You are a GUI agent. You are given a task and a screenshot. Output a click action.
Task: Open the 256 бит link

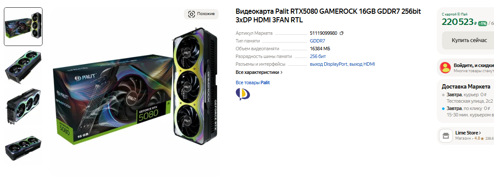318,56
